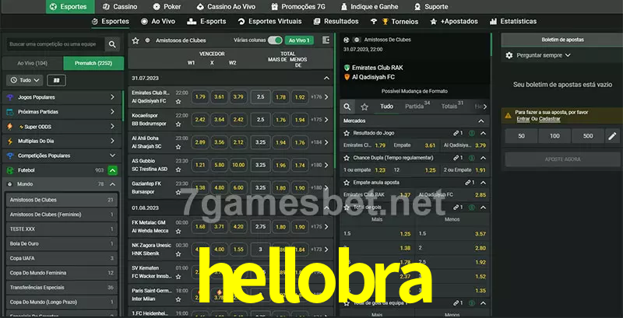
Task: Focus the competition search input field
Action: 55,44
